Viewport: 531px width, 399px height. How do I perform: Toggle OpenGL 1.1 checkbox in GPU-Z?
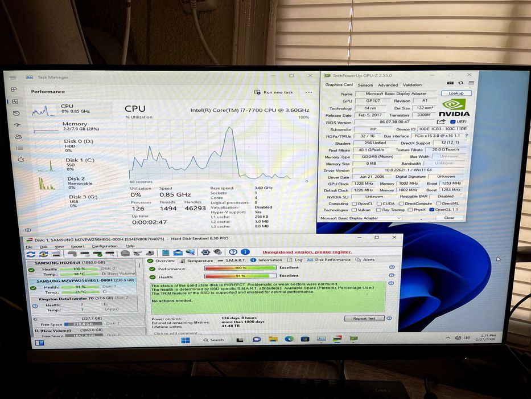coord(431,210)
